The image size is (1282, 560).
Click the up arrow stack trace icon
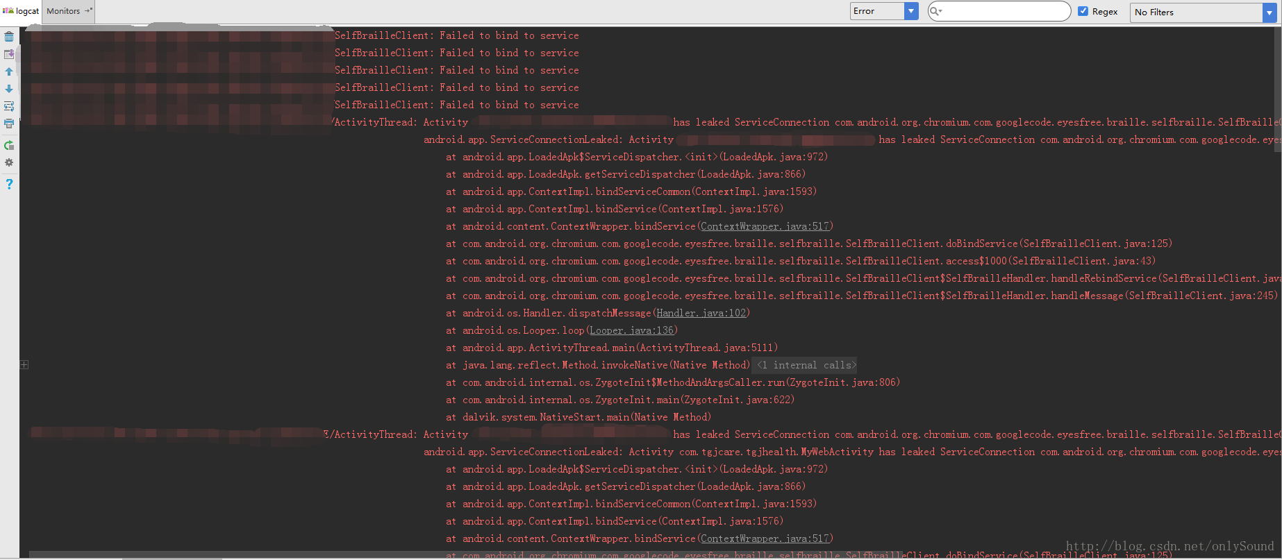click(9, 71)
